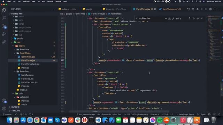223x125 pixels.
Task: Open editor more actions ellipsis
Action: [x=219, y=9]
